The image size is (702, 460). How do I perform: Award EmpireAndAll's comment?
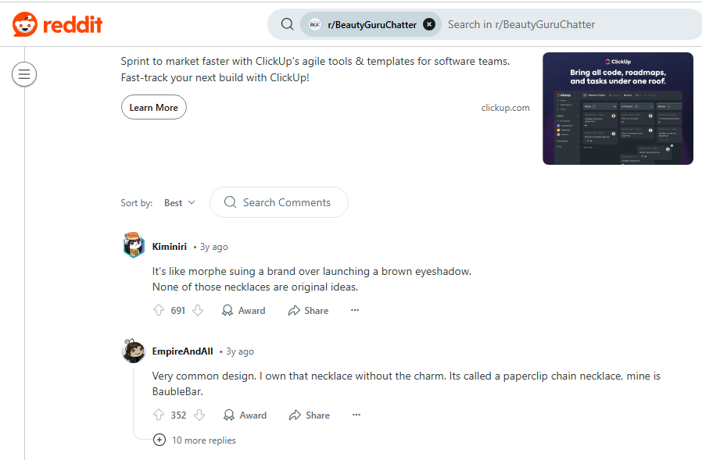coord(245,415)
